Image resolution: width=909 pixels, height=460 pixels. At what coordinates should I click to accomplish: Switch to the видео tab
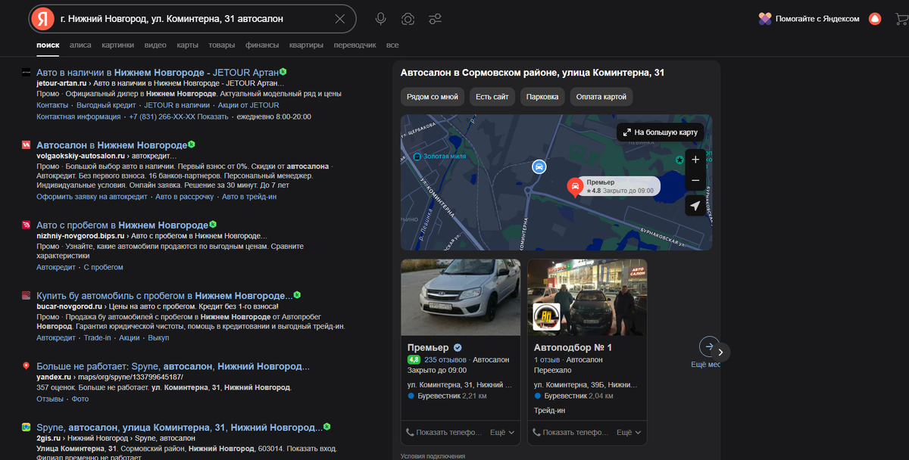pyautogui.click(x=155, y=45)
